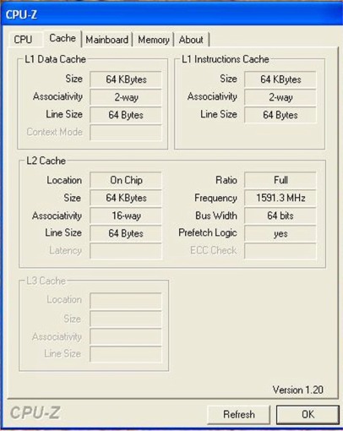Confirm with the OK button

point(308,414)
